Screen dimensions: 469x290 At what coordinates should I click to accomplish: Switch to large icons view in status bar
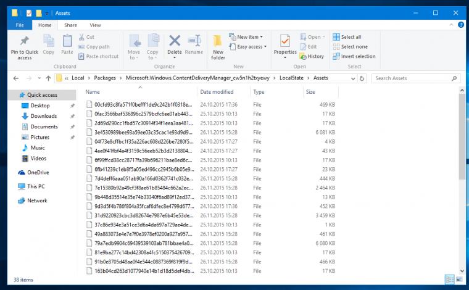(x=459, y=280)
